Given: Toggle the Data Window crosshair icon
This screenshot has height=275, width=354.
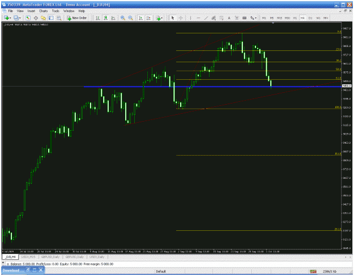Looking at the screenshot, I should click(36, 18).
